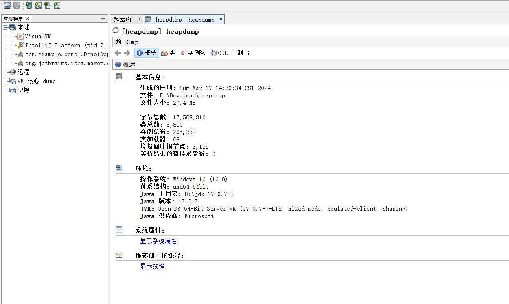Select VisualVM in the applications tree

coord(38,36)
